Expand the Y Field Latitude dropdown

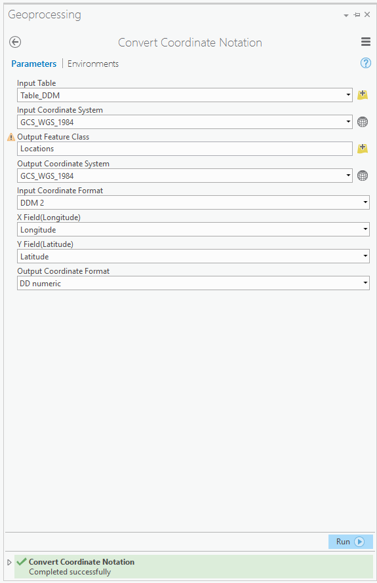pos(365,256)
